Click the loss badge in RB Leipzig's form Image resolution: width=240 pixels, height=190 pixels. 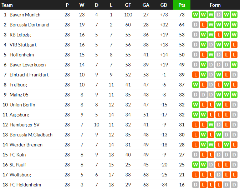219,35
